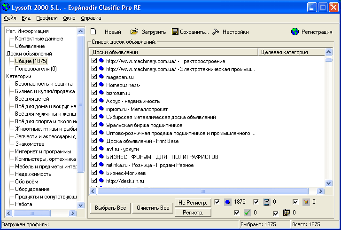Screen dimensions: 341x230
Task: Click the Целевая категория column header
Action: 291,52
